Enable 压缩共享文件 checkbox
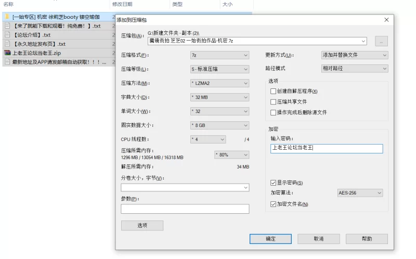This screenshot has width=416, height=259. (x=273, y=102)
